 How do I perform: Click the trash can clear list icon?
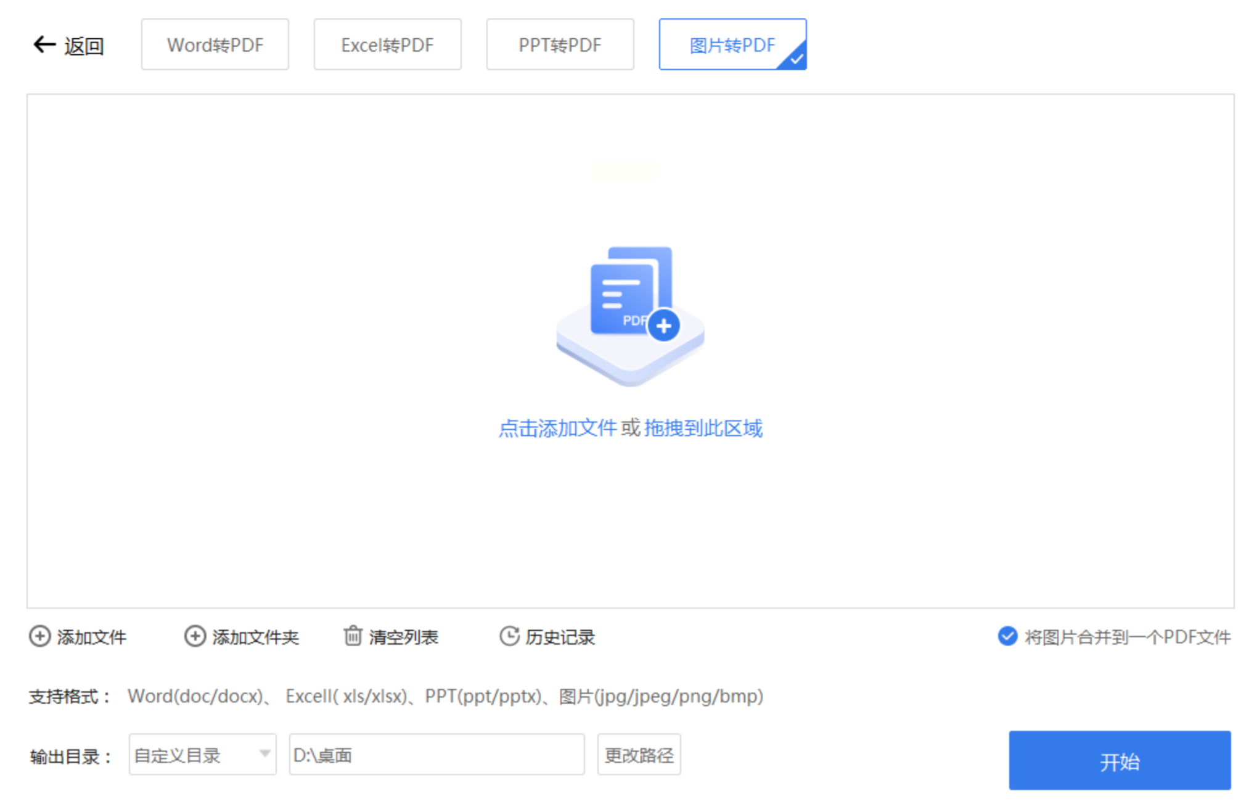353,636
